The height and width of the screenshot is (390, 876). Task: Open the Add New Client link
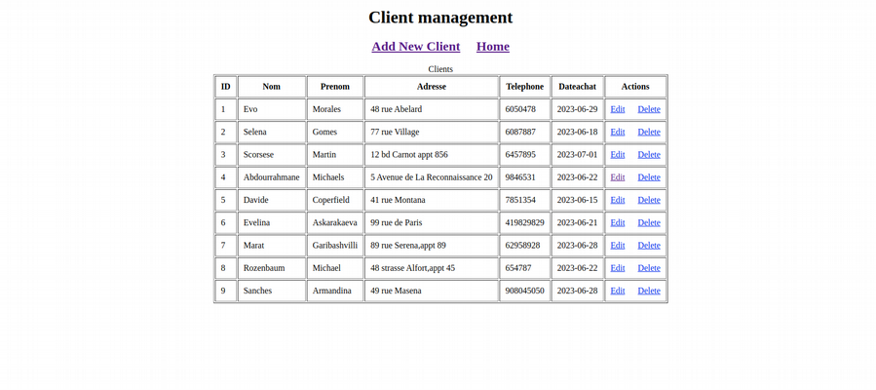pyautogui.click(x=416, y=47)
